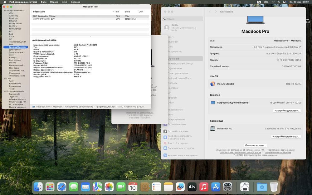Click Пользователи и группы sidebar icon
This screenshot has width=312, height=195.
[165, 148]
